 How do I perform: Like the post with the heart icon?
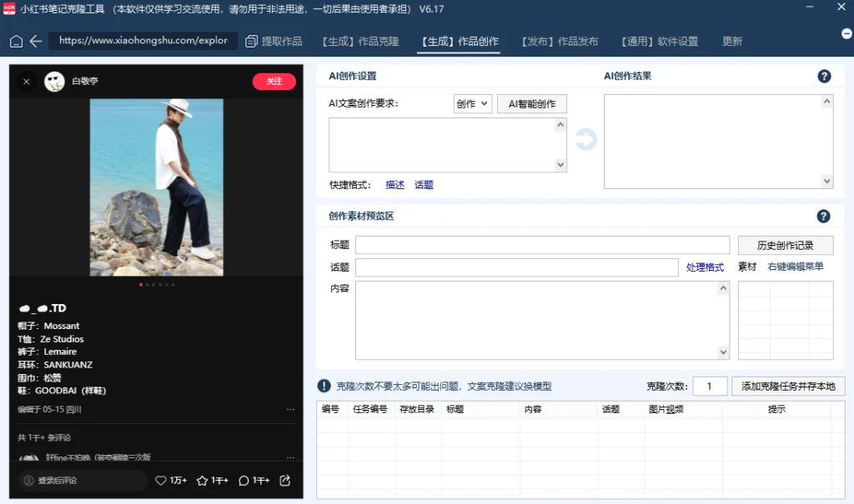(161, 481)
